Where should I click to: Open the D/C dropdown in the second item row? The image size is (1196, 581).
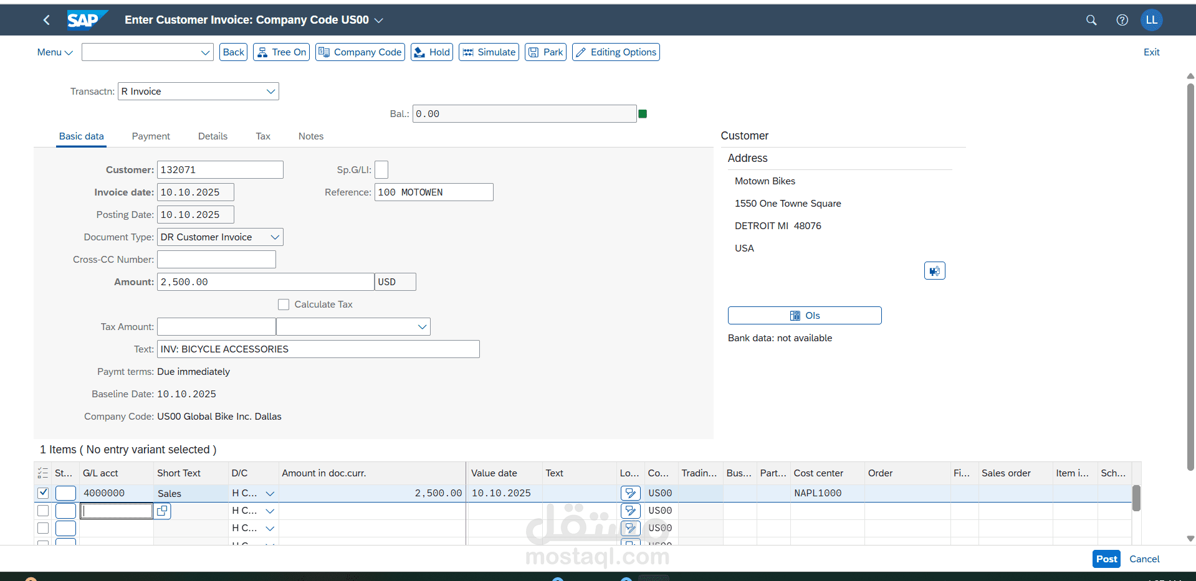[x=270, y=511]
